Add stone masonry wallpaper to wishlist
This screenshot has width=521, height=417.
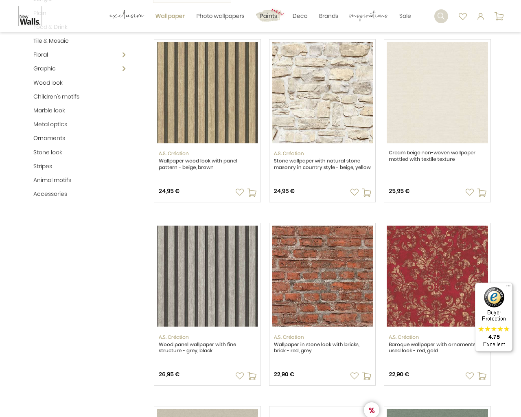355,192
